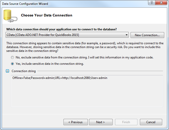
Task: Open the data connection dropdown arrow
Action: [126, 35]
